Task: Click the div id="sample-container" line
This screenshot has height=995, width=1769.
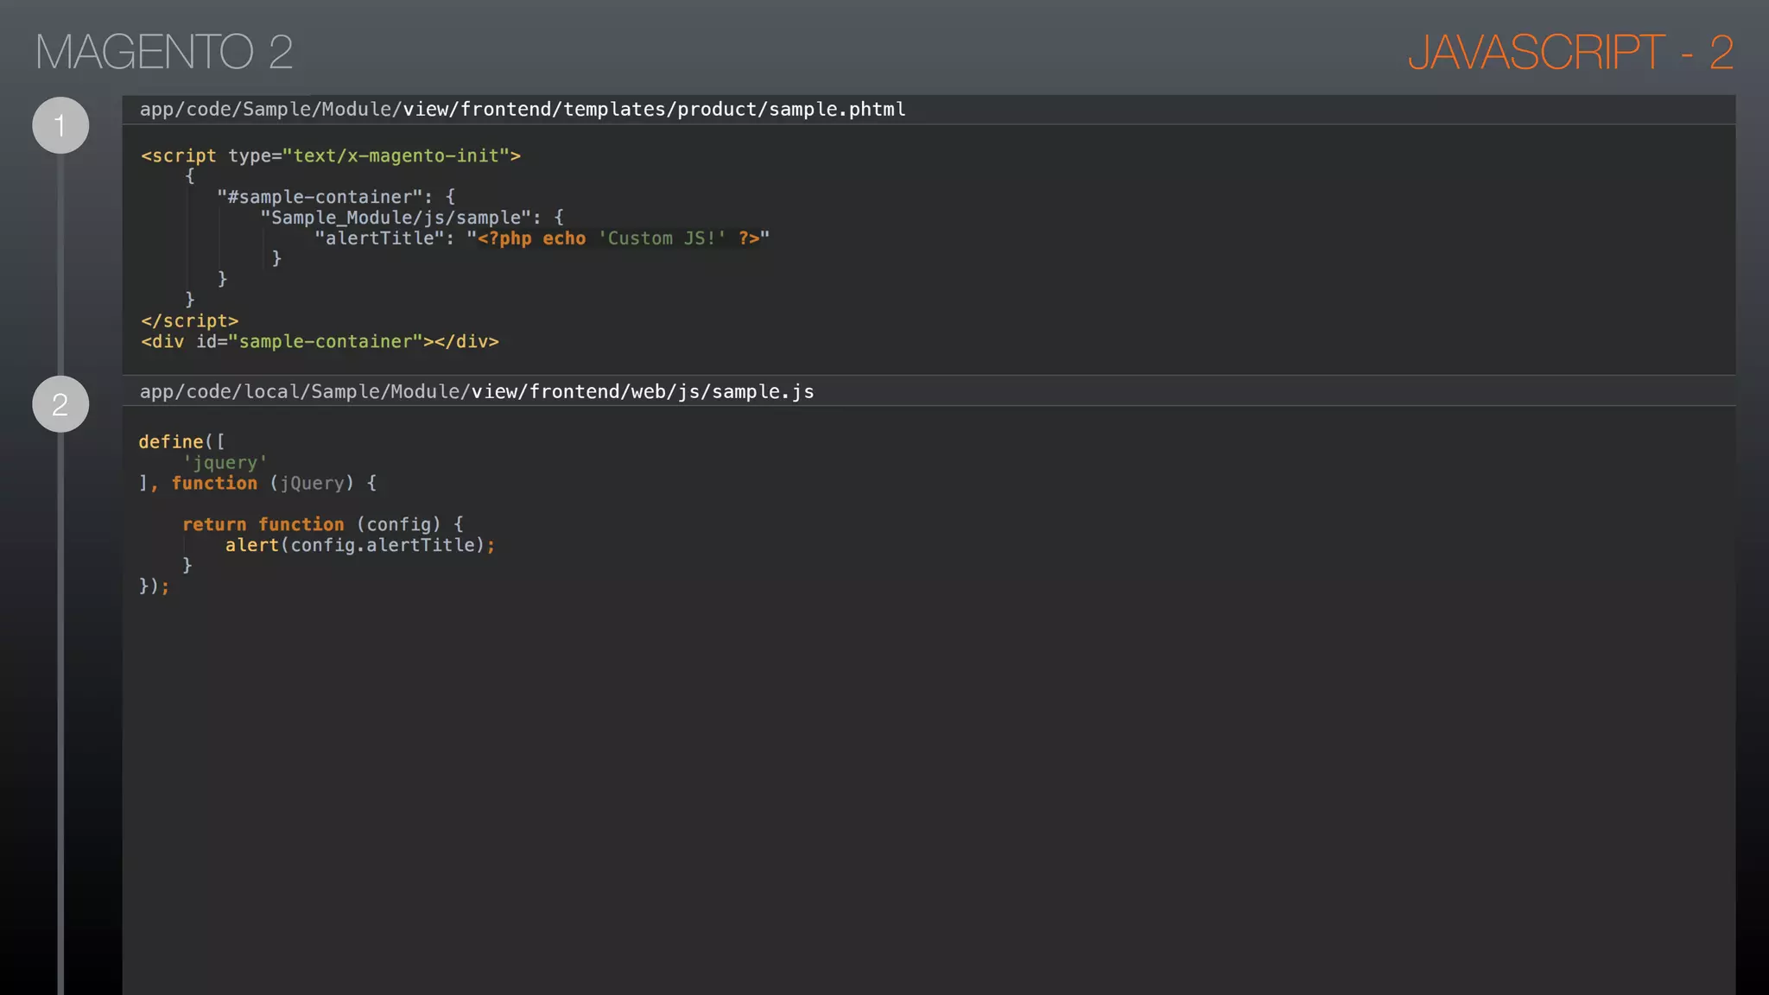Action: (320, 341)
